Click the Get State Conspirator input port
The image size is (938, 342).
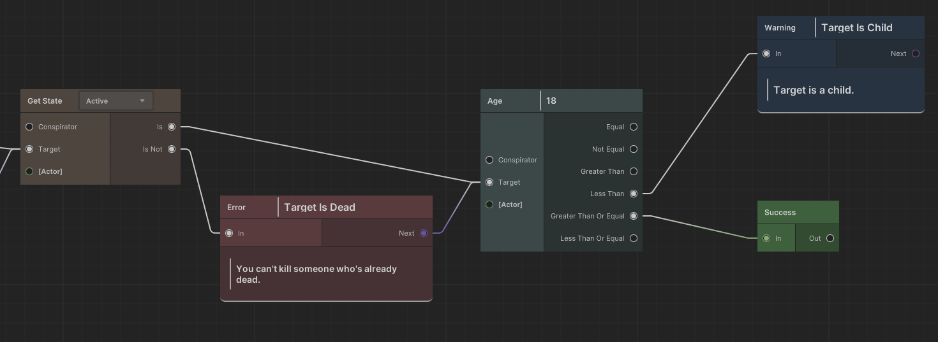[x=29, y=127]
